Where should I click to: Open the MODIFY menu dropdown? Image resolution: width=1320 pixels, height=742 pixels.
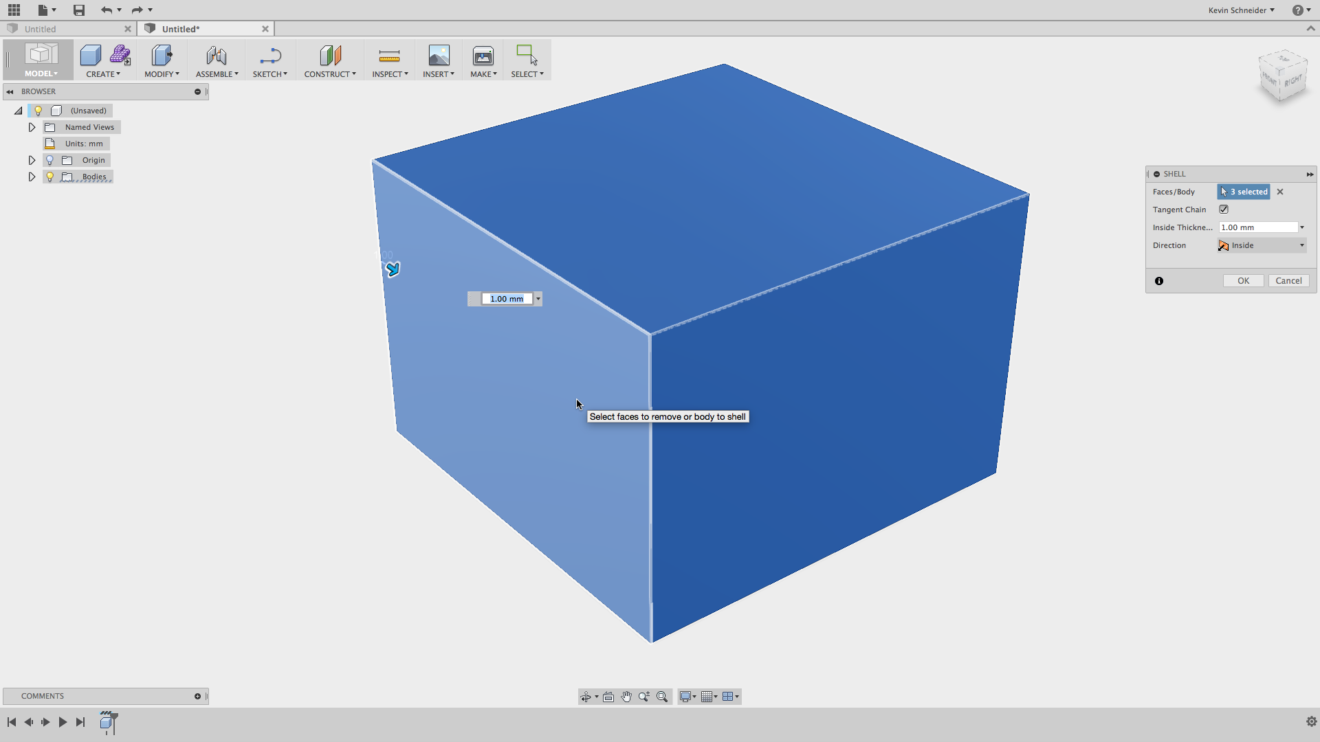point(162,74)
